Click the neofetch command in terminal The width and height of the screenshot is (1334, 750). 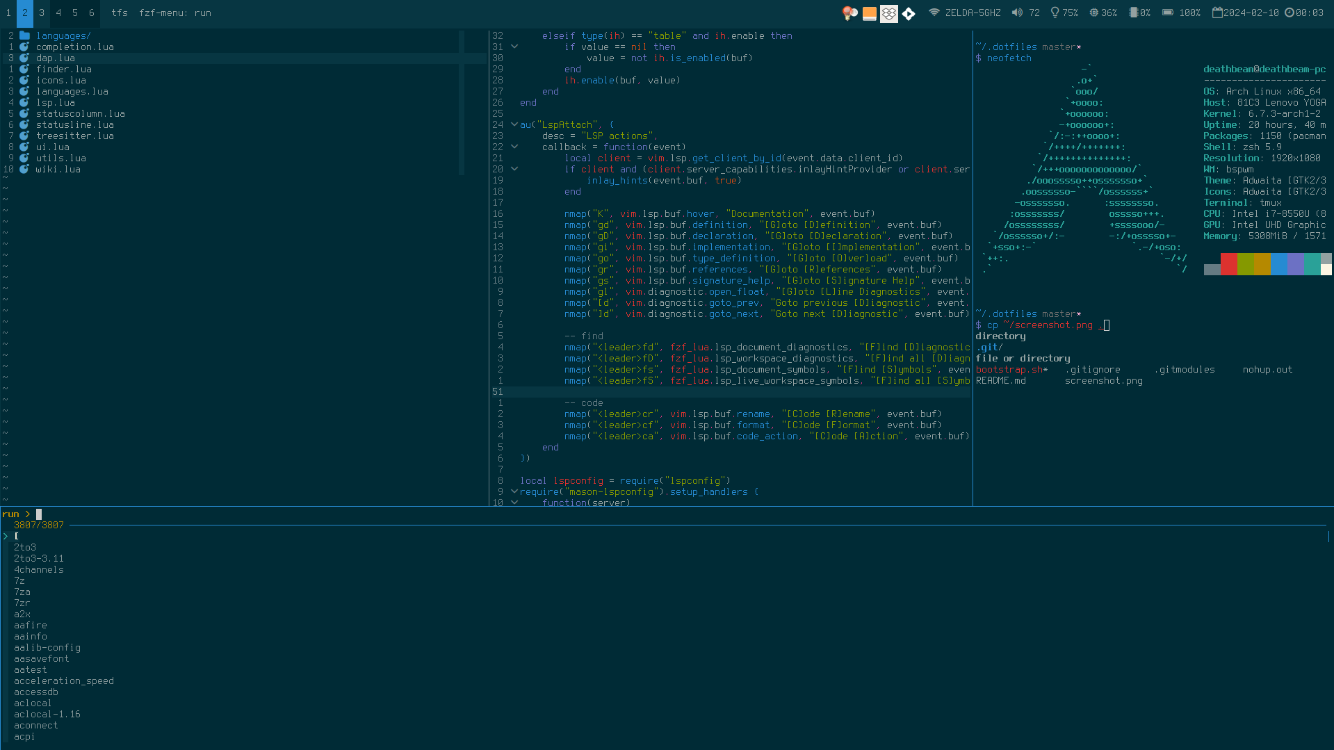1009,58
